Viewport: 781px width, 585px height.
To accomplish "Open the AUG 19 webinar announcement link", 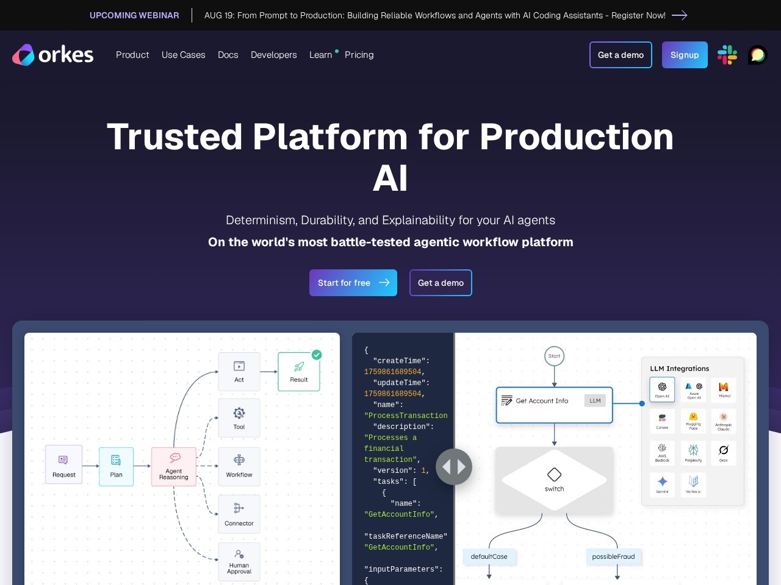I will 435,15.
